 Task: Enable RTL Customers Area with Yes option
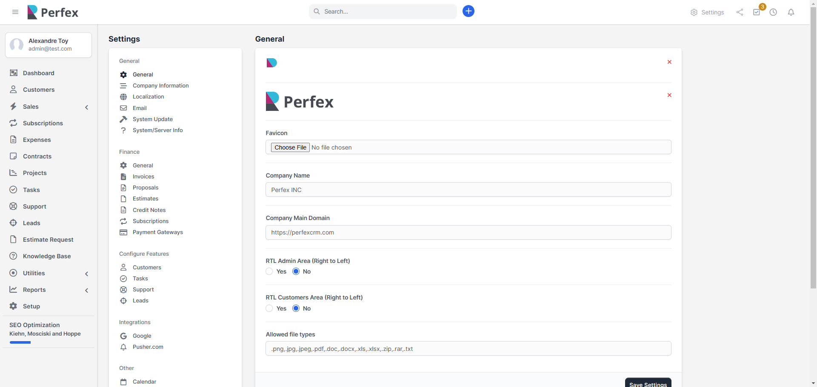(x=269, y=308)
